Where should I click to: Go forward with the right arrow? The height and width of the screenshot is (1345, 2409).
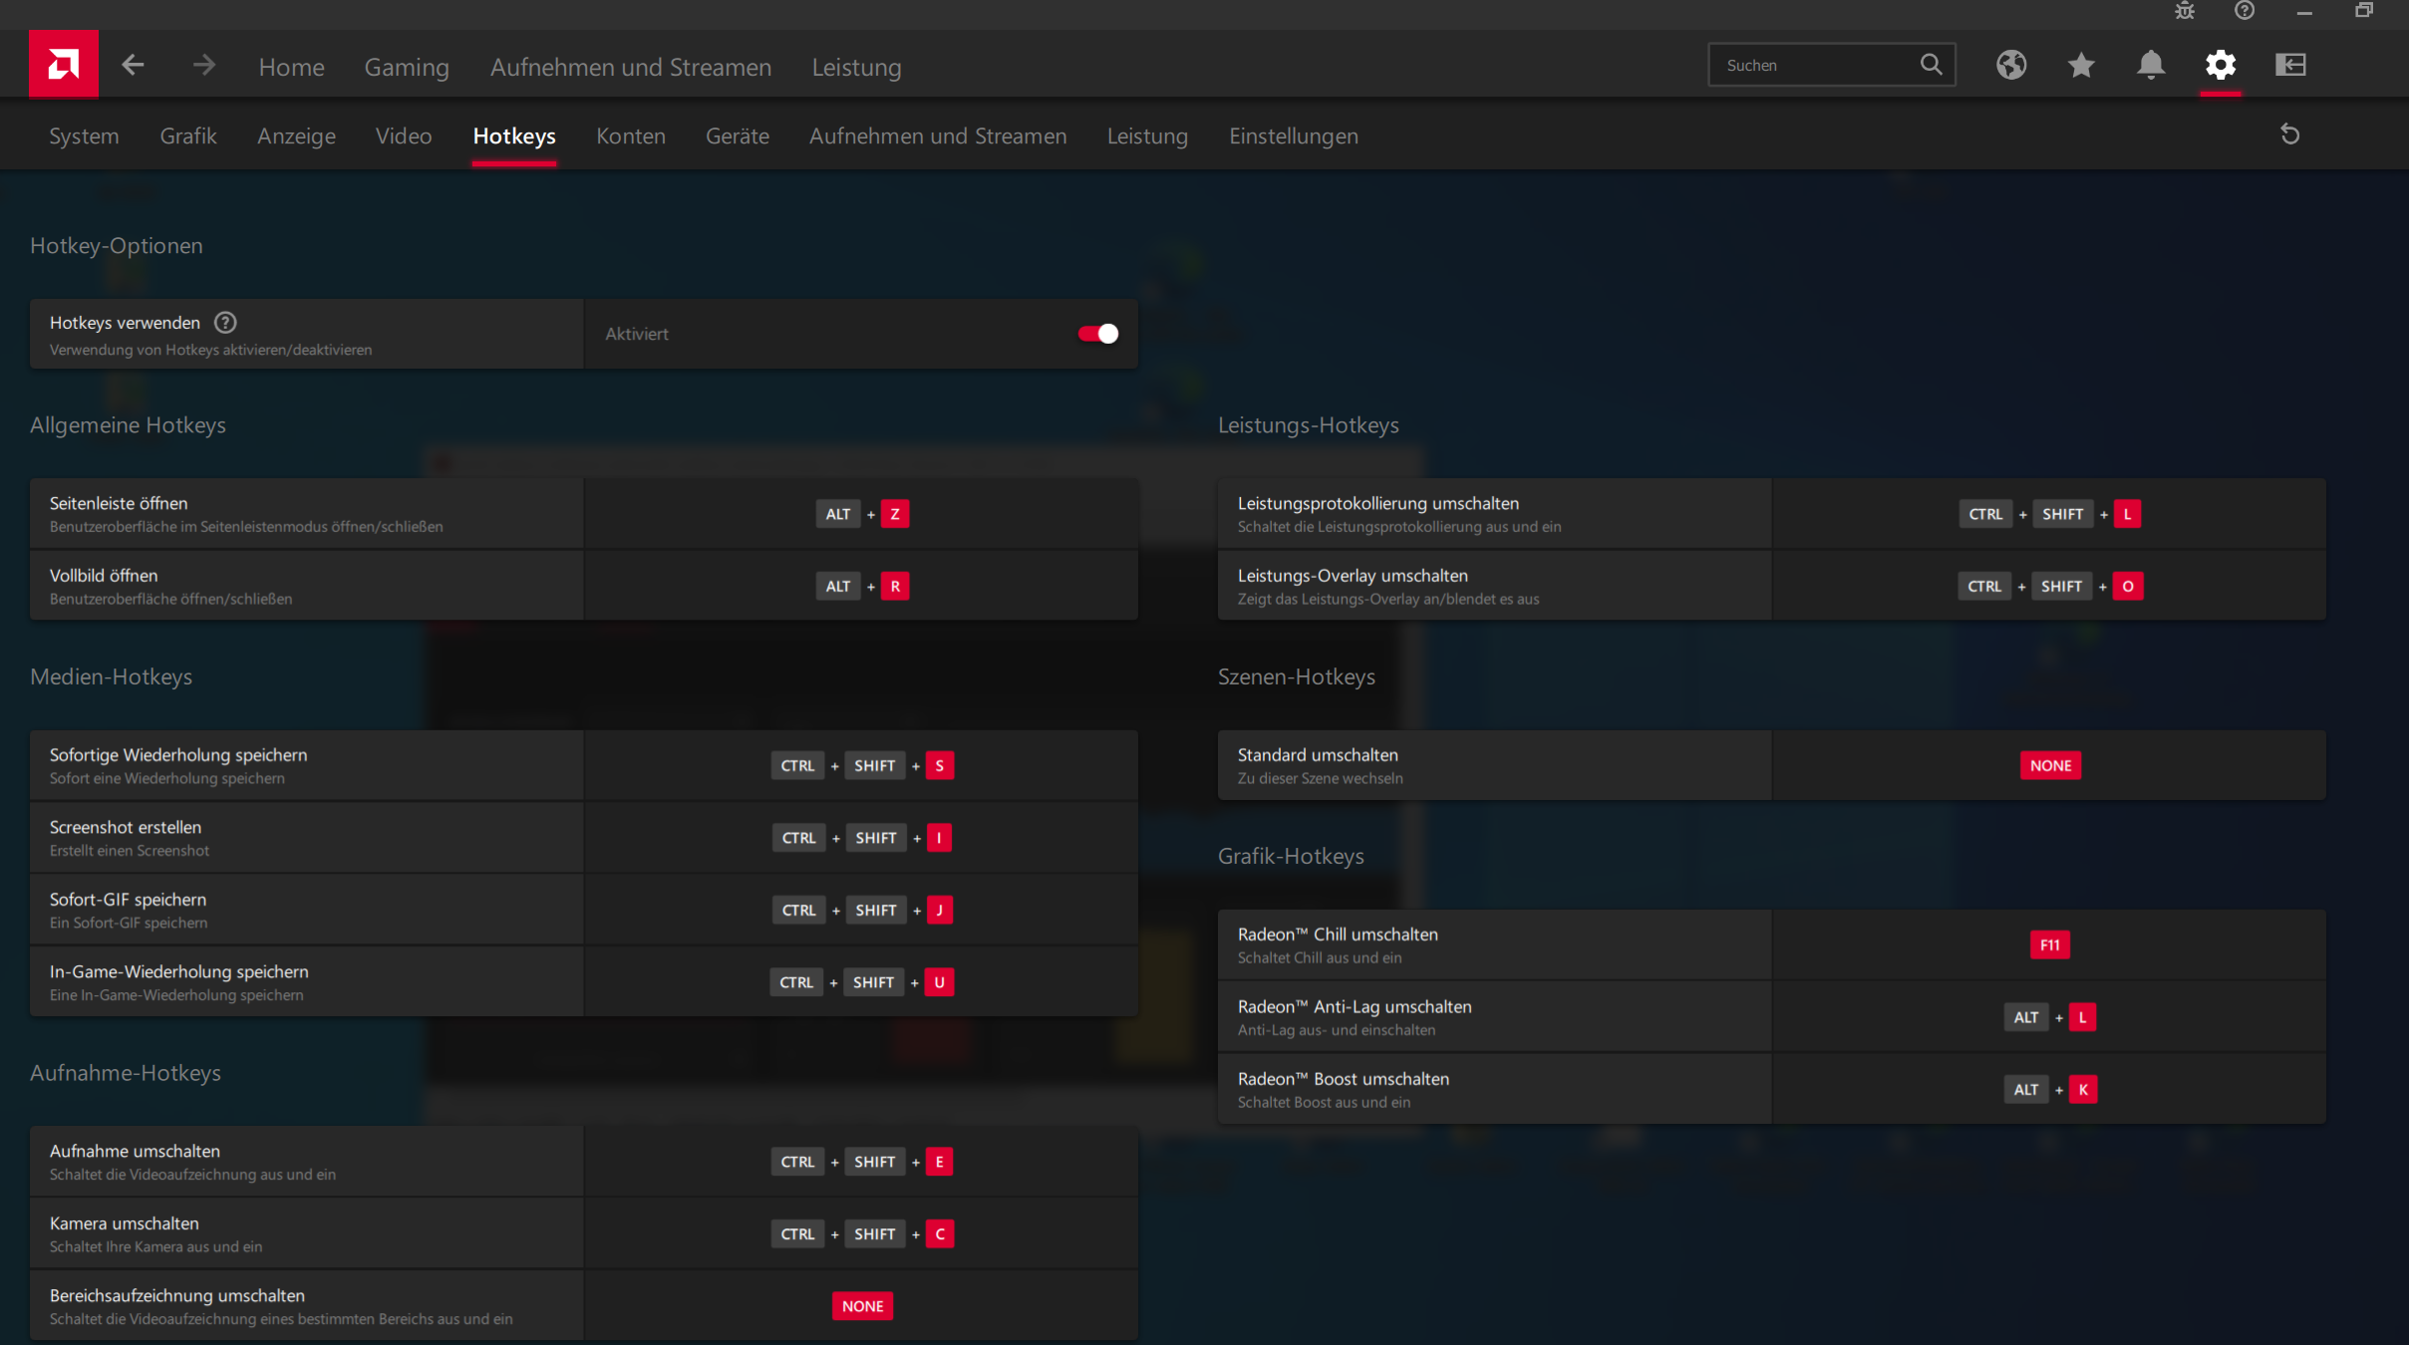(203, 66)
